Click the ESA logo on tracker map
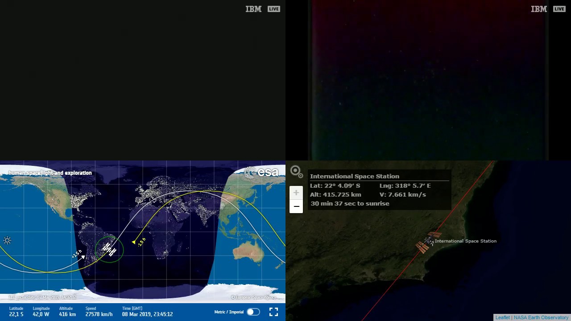 click(262, 173)
